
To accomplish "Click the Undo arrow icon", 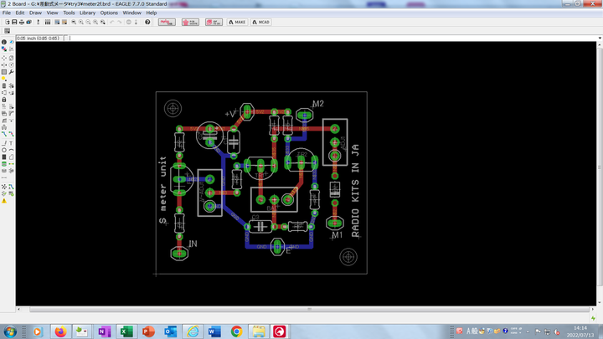I will pos(111,22).
